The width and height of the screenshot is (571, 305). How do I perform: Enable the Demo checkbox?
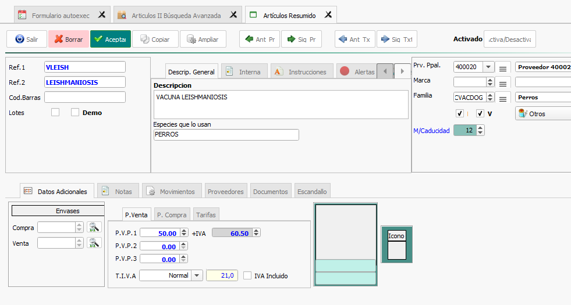coord(75,112)
